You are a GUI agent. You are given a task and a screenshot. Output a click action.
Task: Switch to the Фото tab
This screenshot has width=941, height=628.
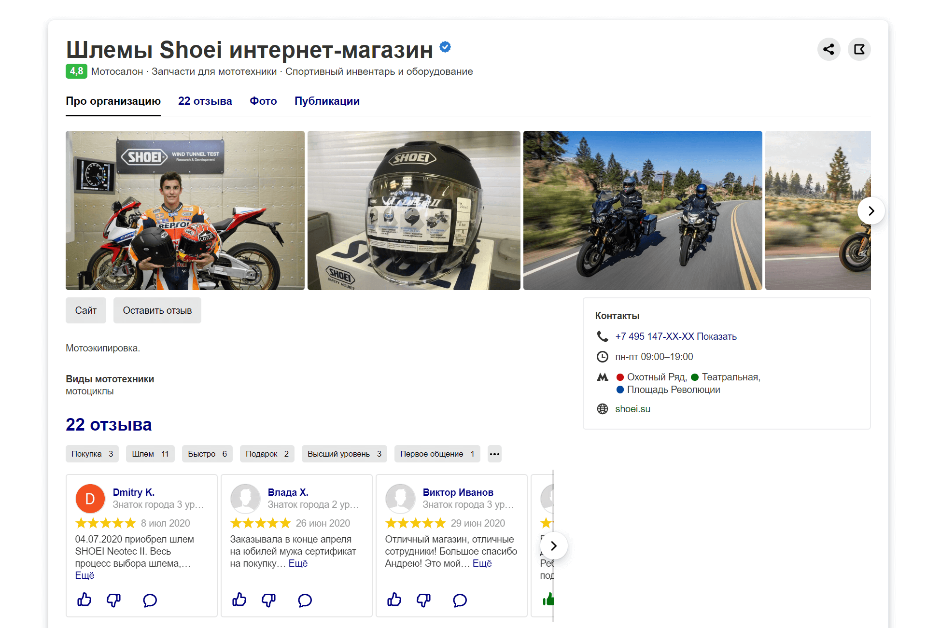point(263,101)
